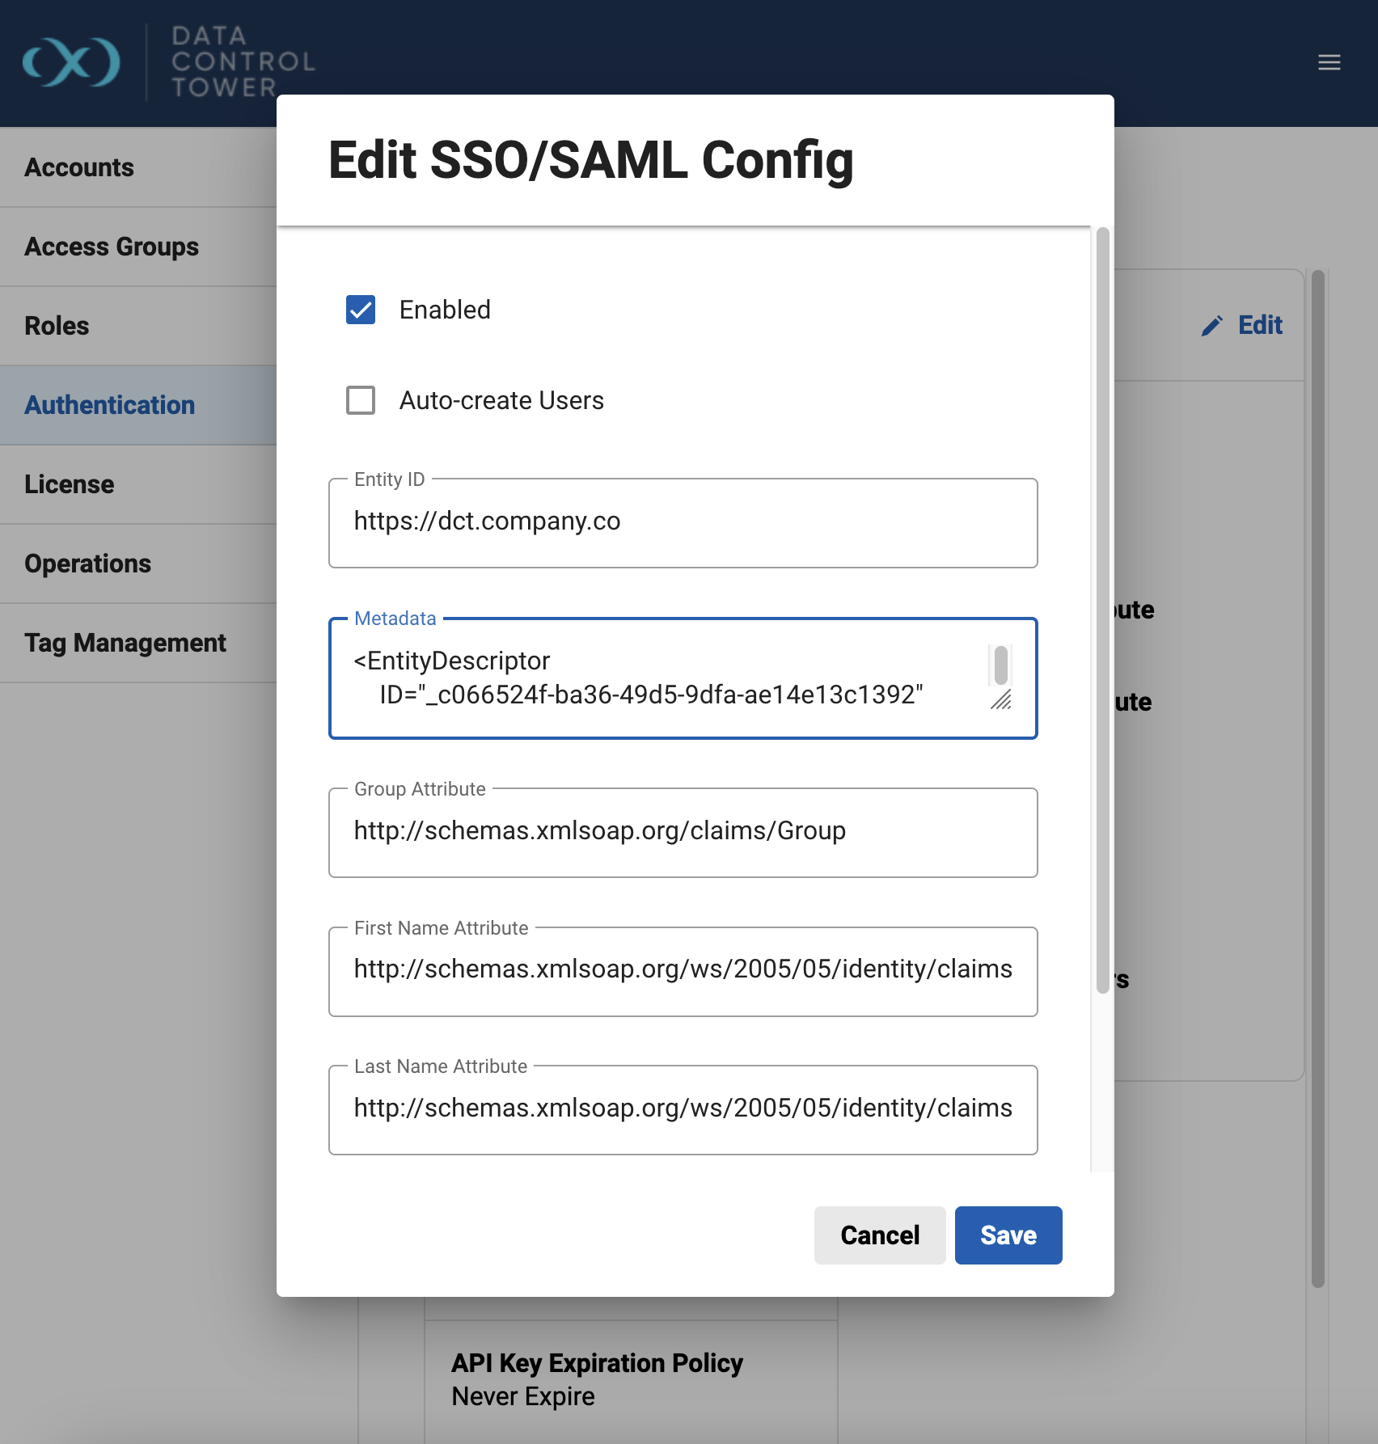
Task: Click the Last Name Attribute field
Action: (683, 1109)
